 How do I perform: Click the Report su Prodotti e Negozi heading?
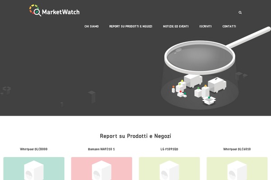coord(135,136)
